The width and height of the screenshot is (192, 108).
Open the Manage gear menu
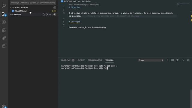point(4,106)
